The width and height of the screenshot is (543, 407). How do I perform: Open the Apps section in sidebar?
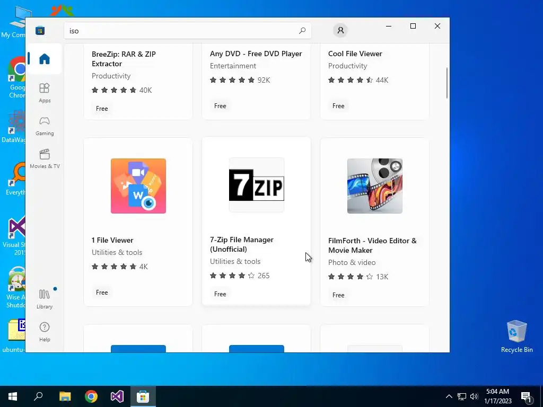45,93
